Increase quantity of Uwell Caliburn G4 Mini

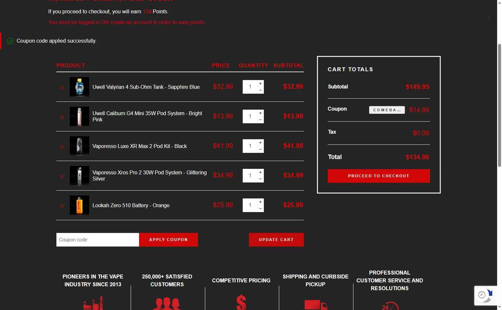(x=260, y=113)
